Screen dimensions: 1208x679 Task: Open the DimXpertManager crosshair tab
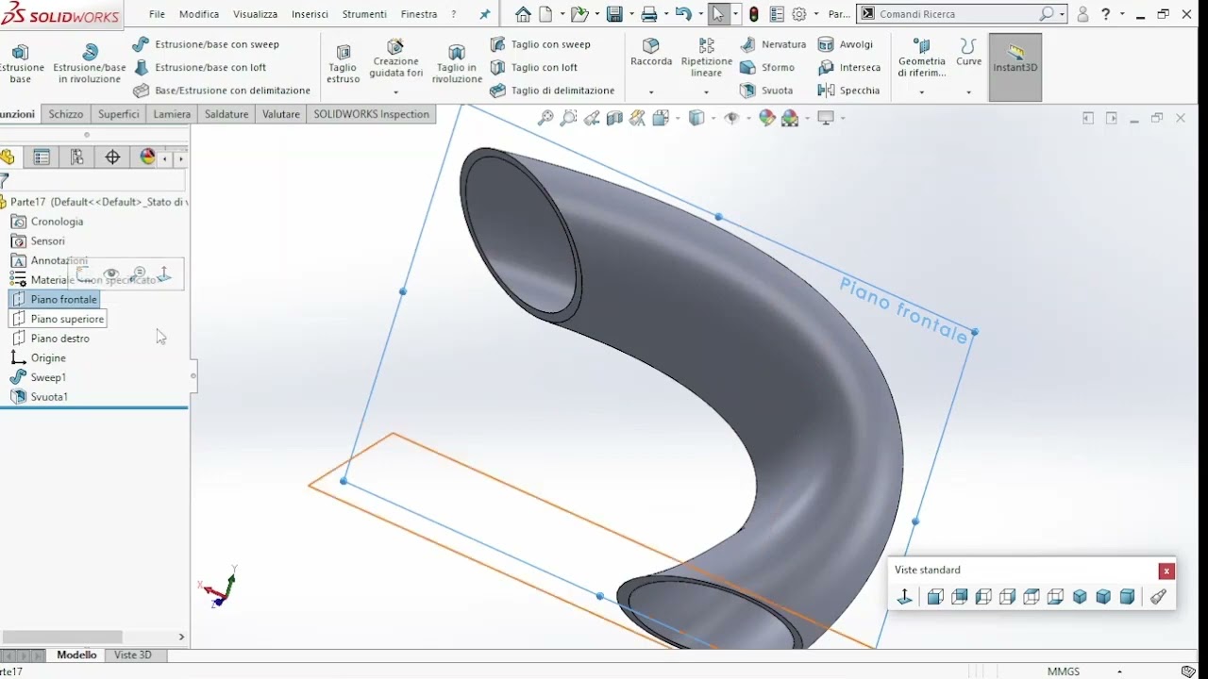click(112, 157)
